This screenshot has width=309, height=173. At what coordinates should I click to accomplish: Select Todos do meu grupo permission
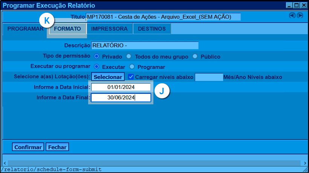128,57
